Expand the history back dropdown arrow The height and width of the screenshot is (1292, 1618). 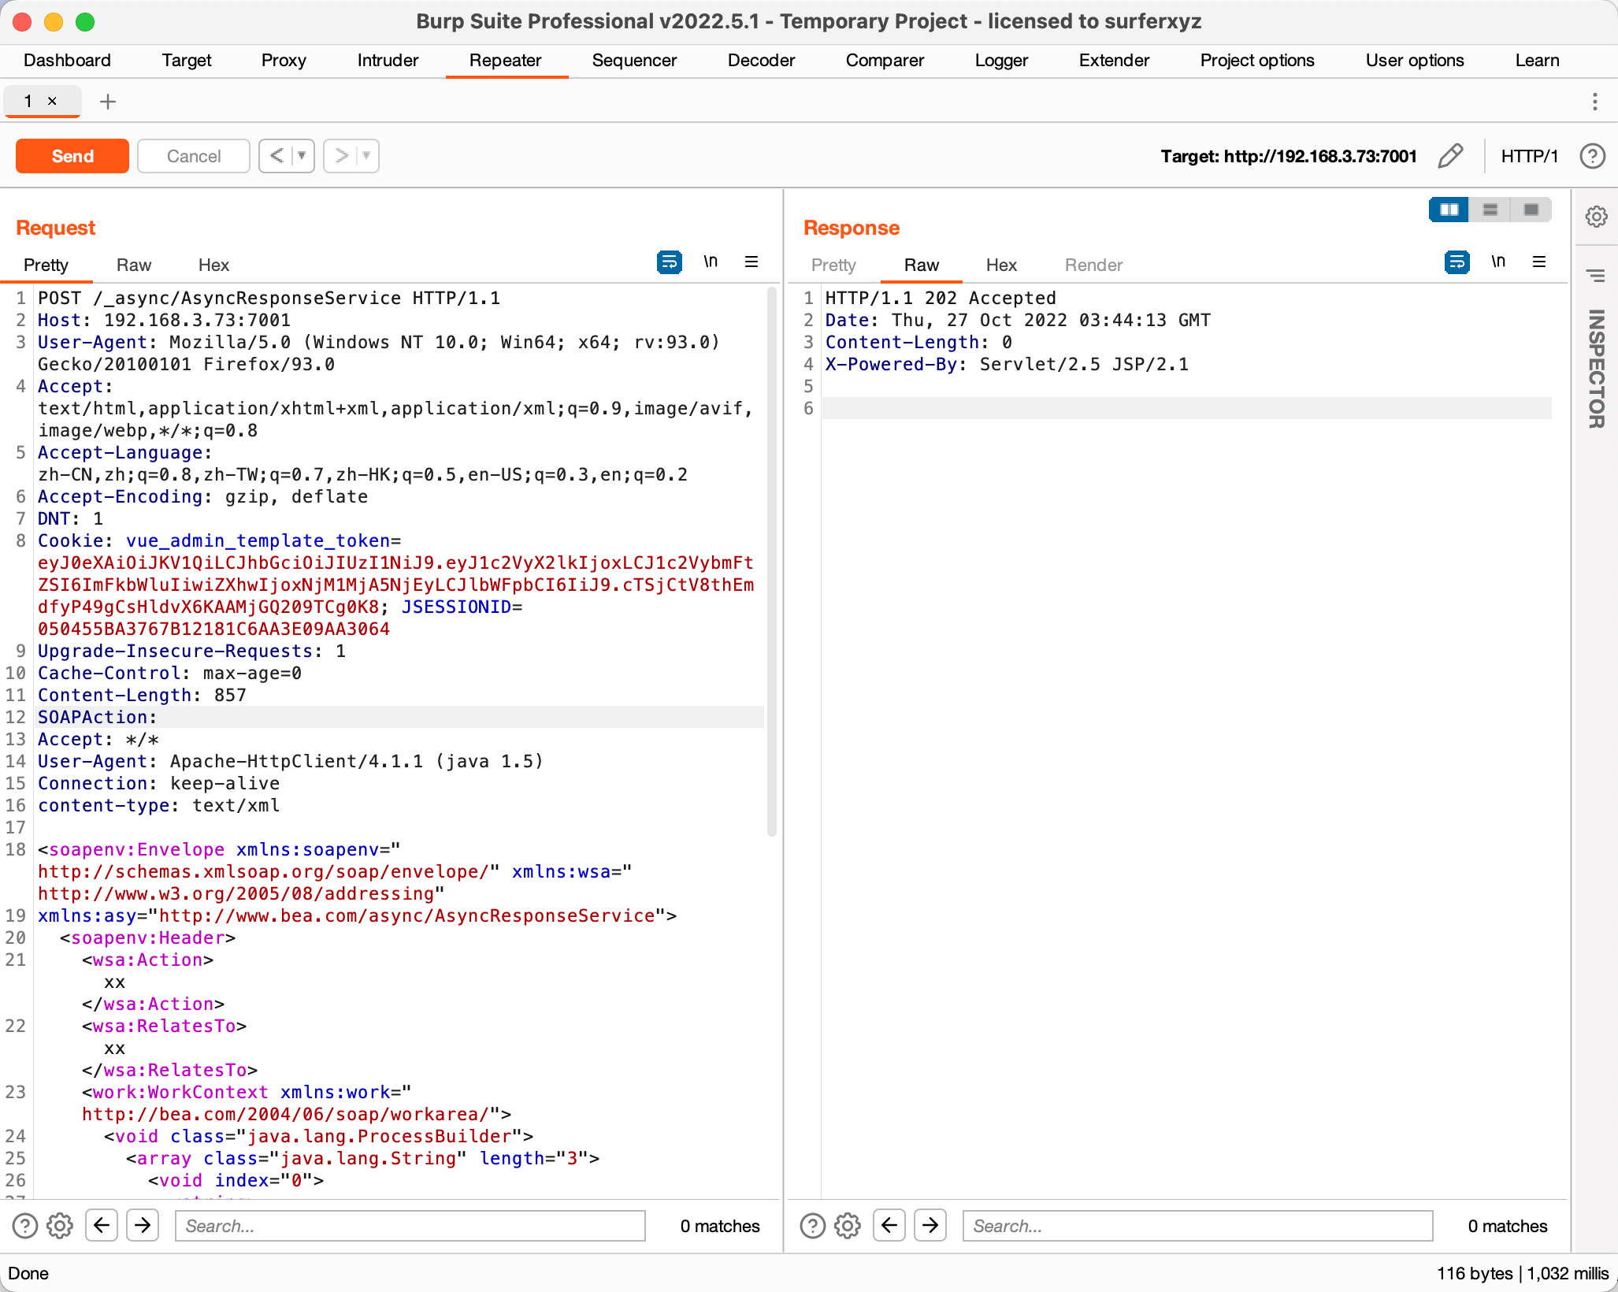pyautogui.click(x=302, y=156)
